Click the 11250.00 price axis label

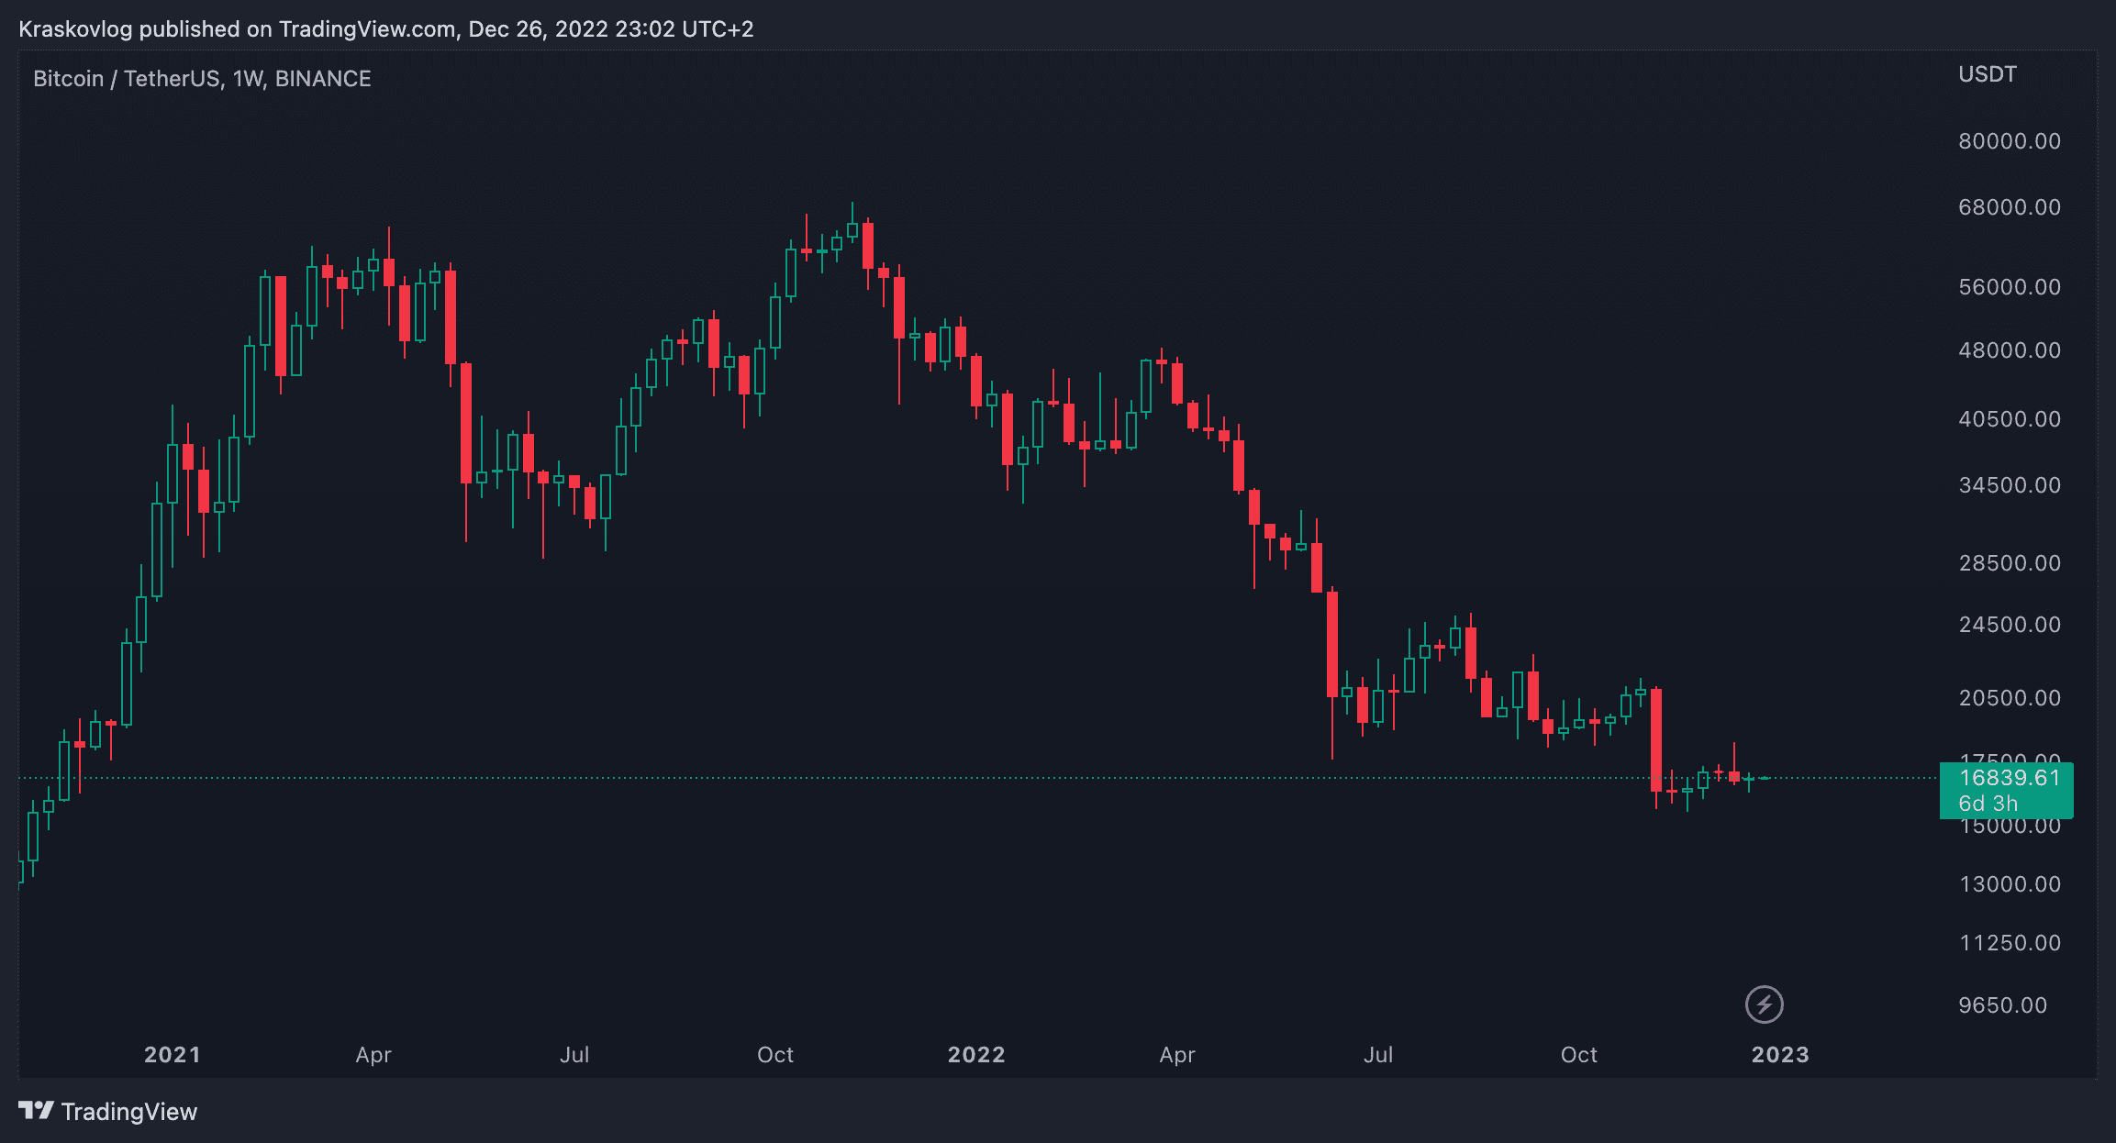point(2010,943)
